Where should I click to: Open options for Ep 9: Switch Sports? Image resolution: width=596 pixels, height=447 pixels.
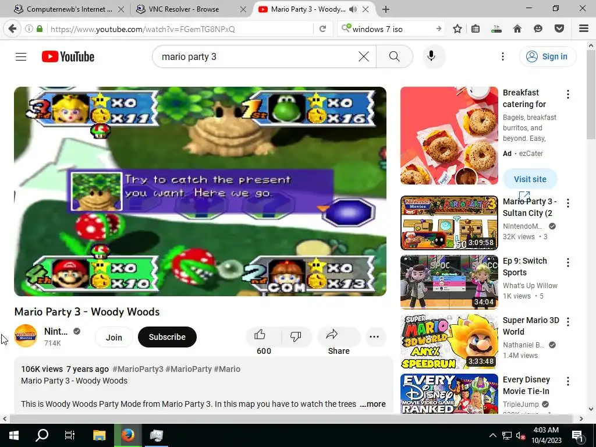[568, 262]
